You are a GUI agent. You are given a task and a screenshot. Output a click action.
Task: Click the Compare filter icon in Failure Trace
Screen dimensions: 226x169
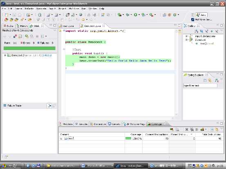point(49,106)
